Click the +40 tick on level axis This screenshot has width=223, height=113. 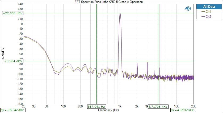[20, 4]
